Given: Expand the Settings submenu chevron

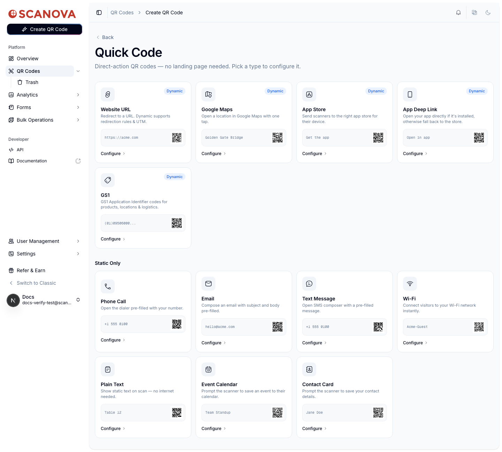Looking at the screenshot, I should point(78,254).
